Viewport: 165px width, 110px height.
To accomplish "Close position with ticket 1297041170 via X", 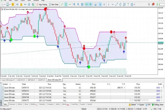I will [x=161, y=88].
